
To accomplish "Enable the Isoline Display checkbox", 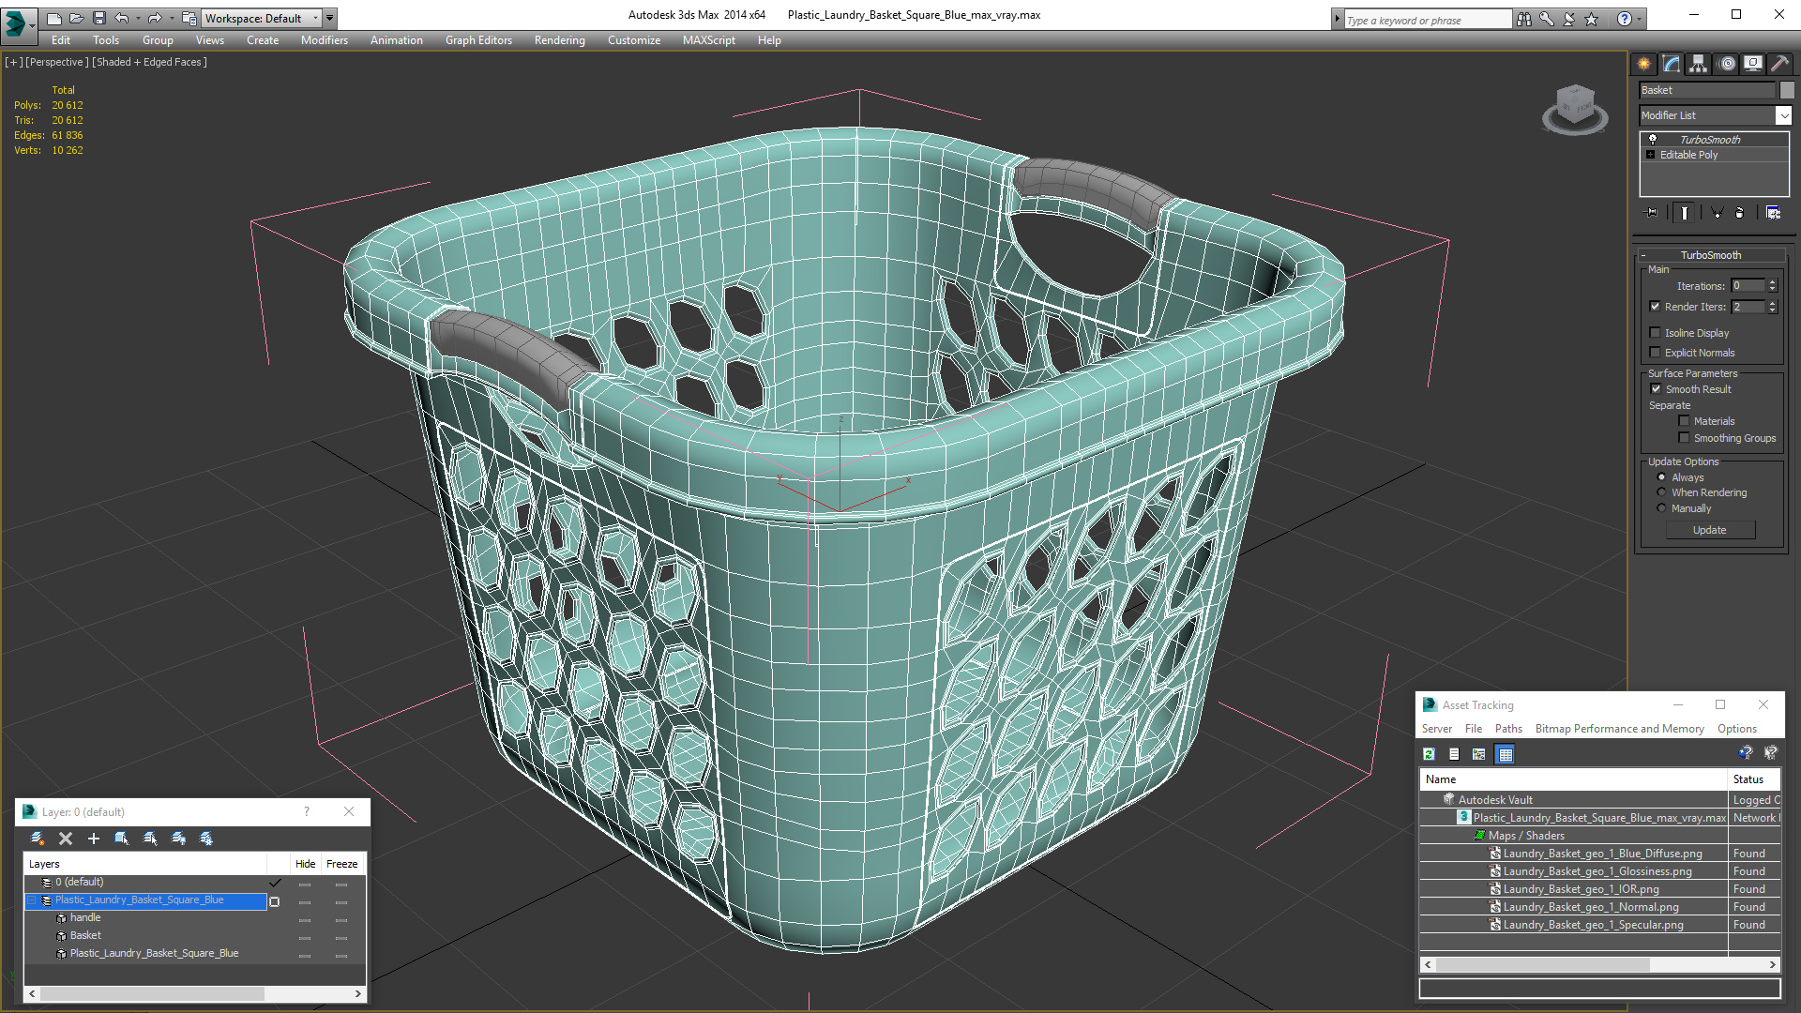I will coord(1656,333).
